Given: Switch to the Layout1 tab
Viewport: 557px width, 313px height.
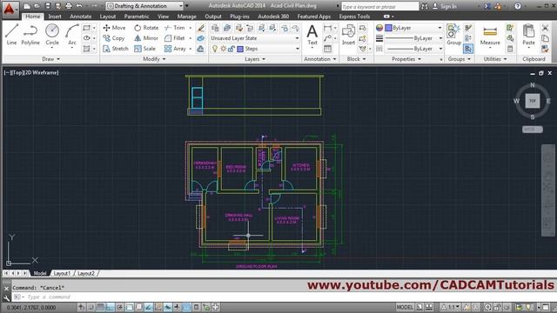Looking at the screenshot, I should [x=62, y=273].
